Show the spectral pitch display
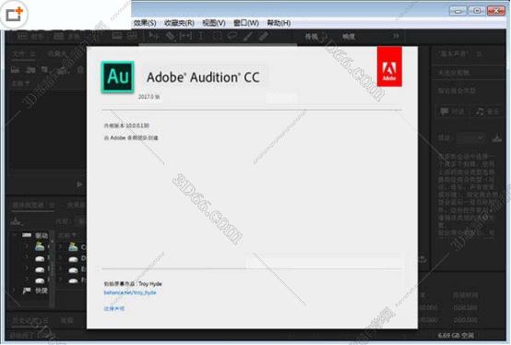The width and height of the screenshot is (511, 345). [132, 36]
